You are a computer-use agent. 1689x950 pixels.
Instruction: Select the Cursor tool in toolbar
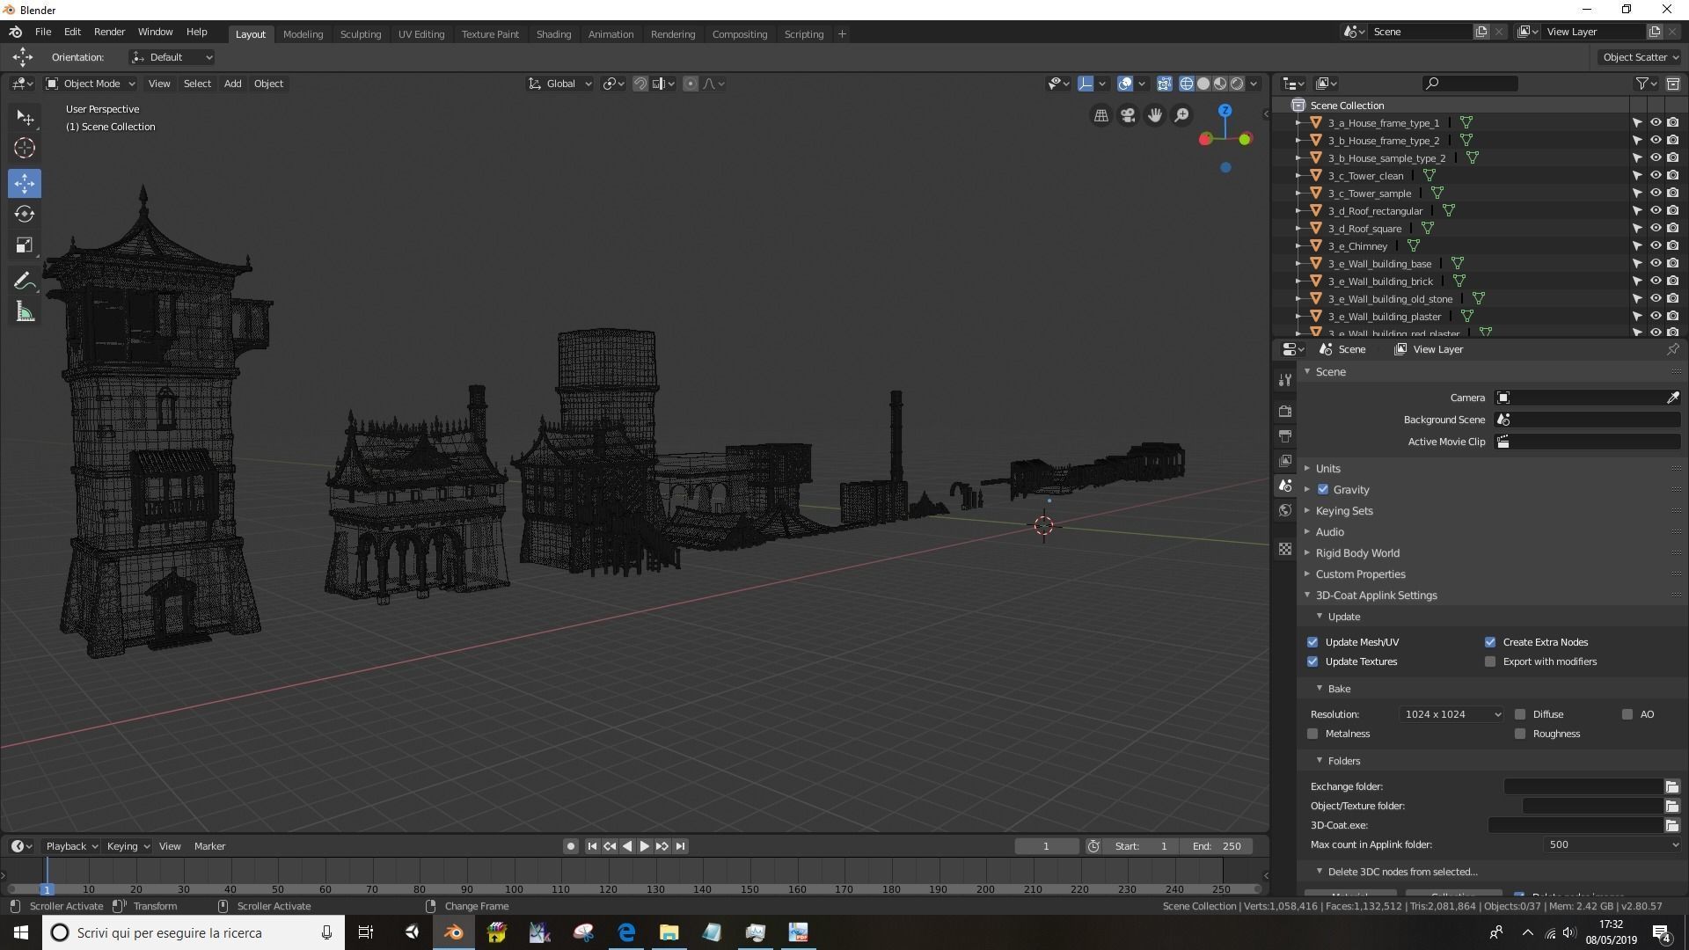point(25,148)
